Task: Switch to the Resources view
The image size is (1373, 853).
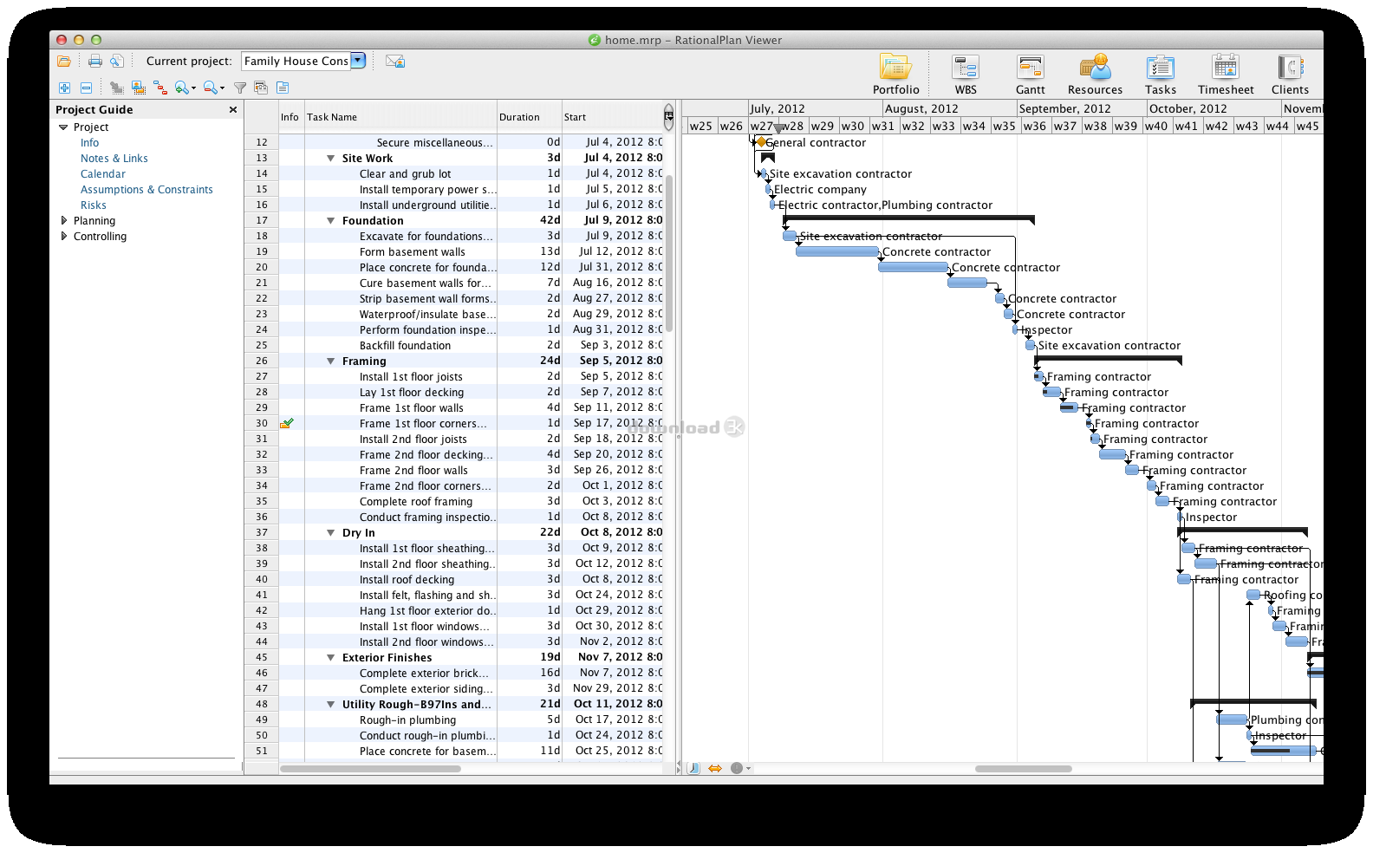Action: 1094,75
